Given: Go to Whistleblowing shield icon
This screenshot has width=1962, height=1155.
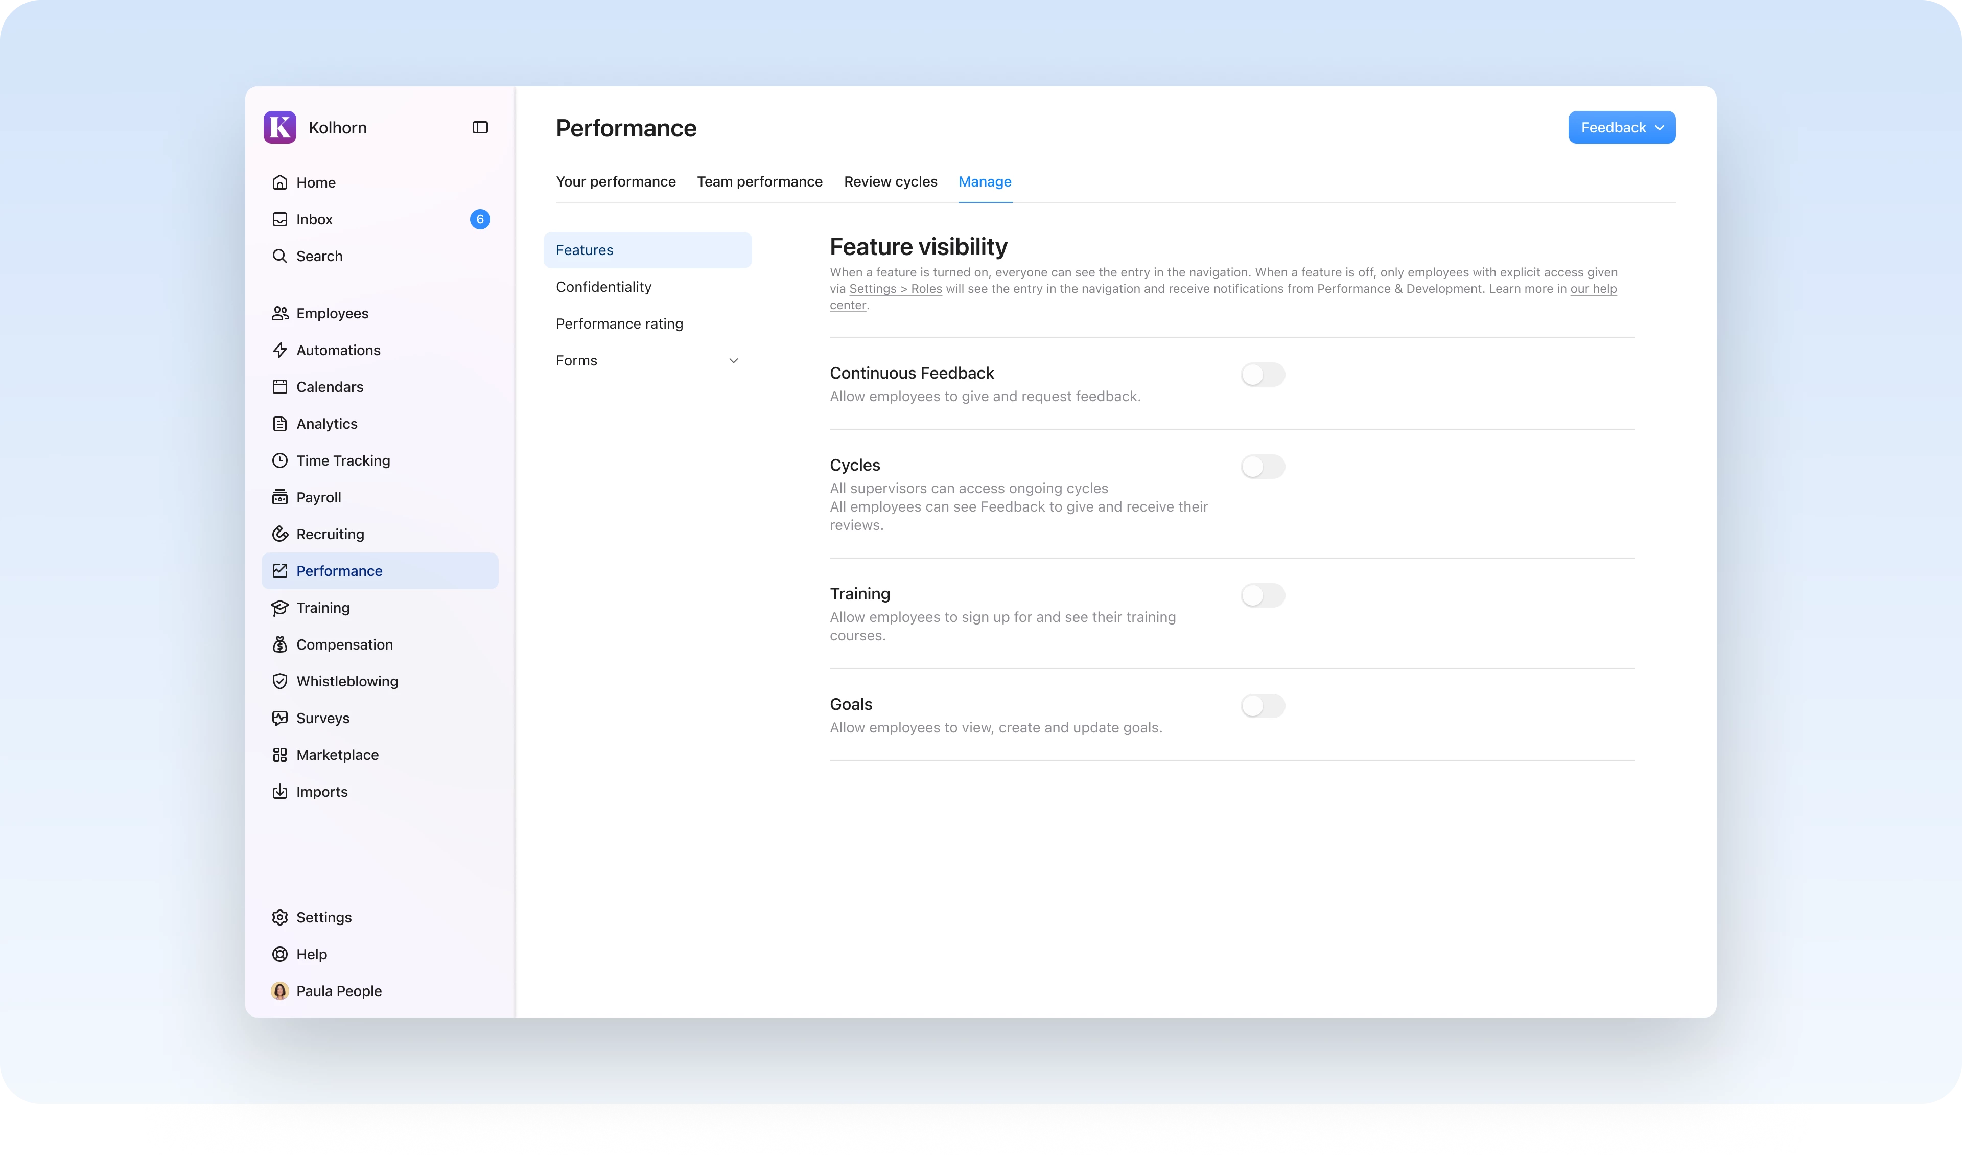Looking at the screenshot, I should [x=279, y=681].
